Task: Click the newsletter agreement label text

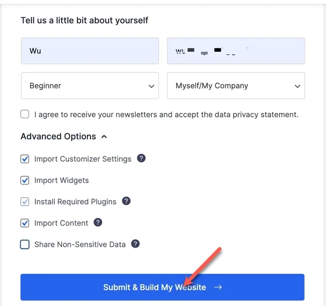Action: pos(166,115)
